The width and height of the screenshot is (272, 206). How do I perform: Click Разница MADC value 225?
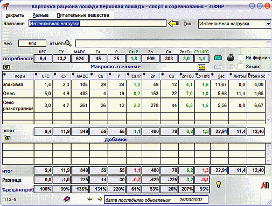80,180
